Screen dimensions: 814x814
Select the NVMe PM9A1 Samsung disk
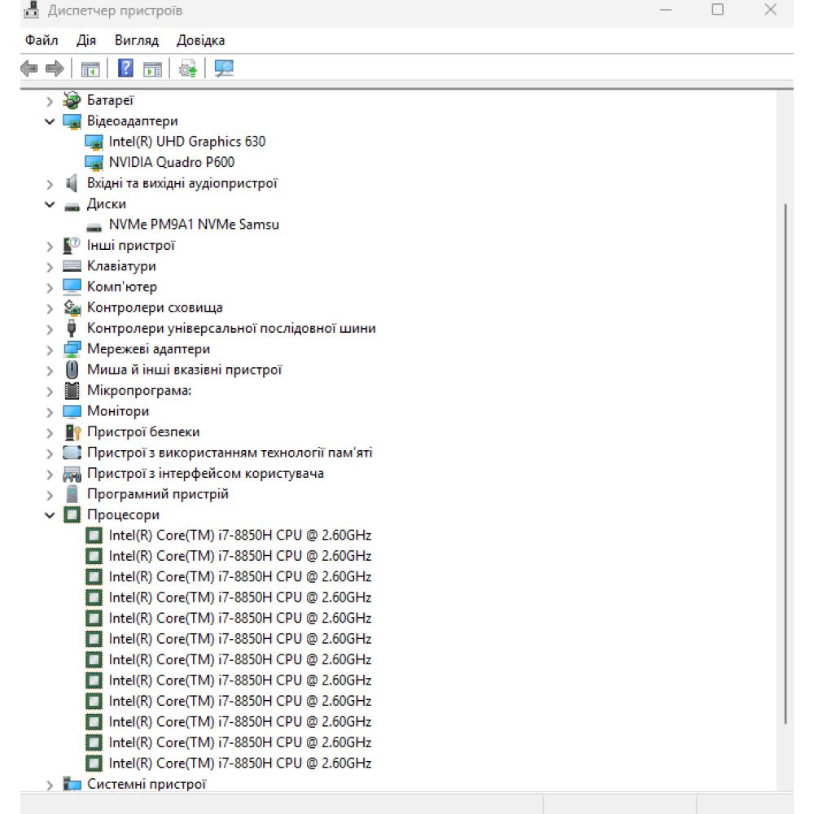(193, 225)
